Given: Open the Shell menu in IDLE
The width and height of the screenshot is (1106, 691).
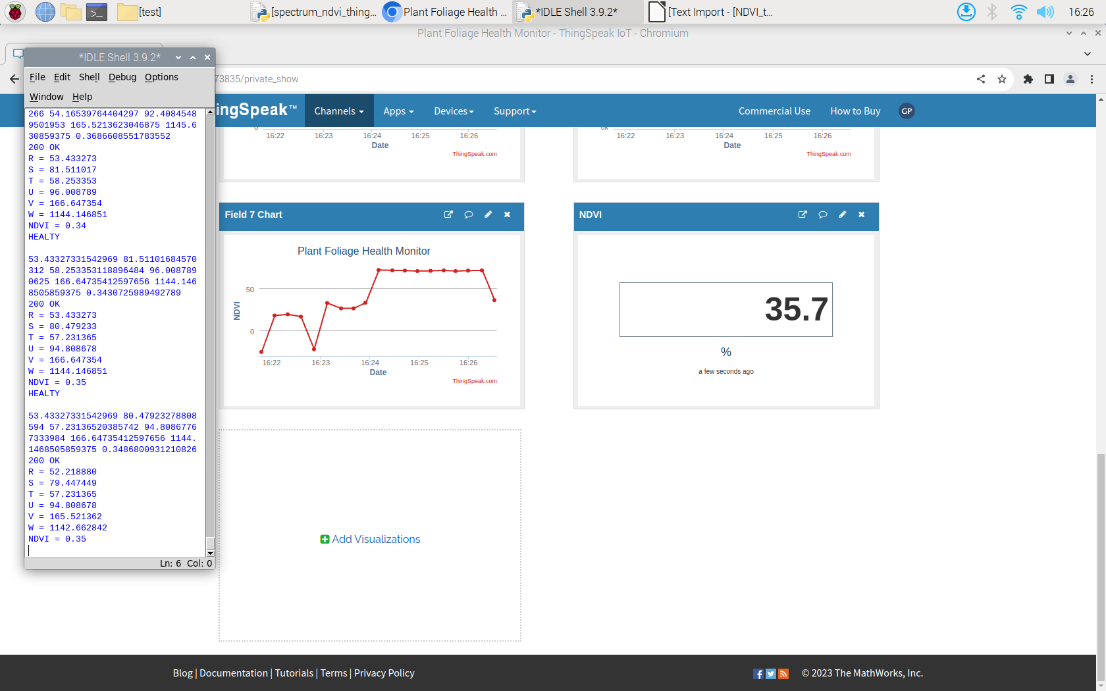Looking at the screenshot, I should [x=89, y=77].
